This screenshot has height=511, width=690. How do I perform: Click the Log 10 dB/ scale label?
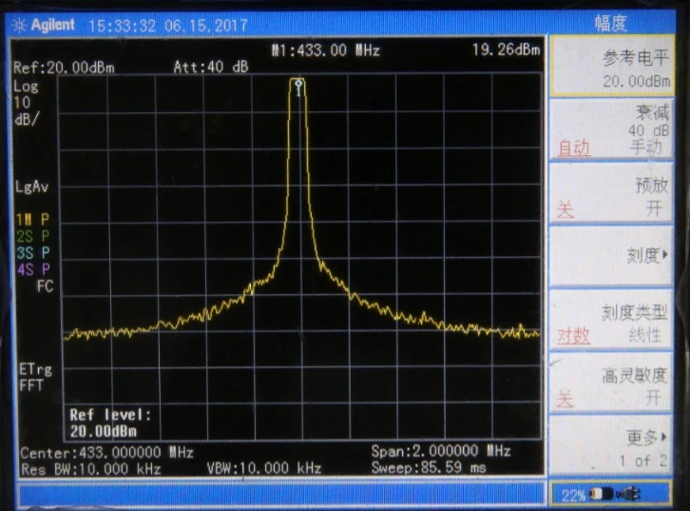tap(27, 103)
